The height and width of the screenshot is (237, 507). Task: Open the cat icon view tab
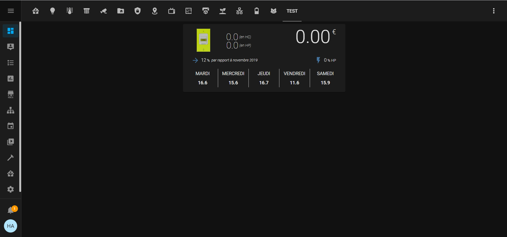click(x=273, y=11)
